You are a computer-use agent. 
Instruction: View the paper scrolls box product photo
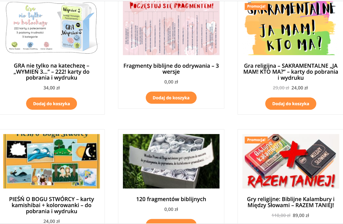point(171,161)
